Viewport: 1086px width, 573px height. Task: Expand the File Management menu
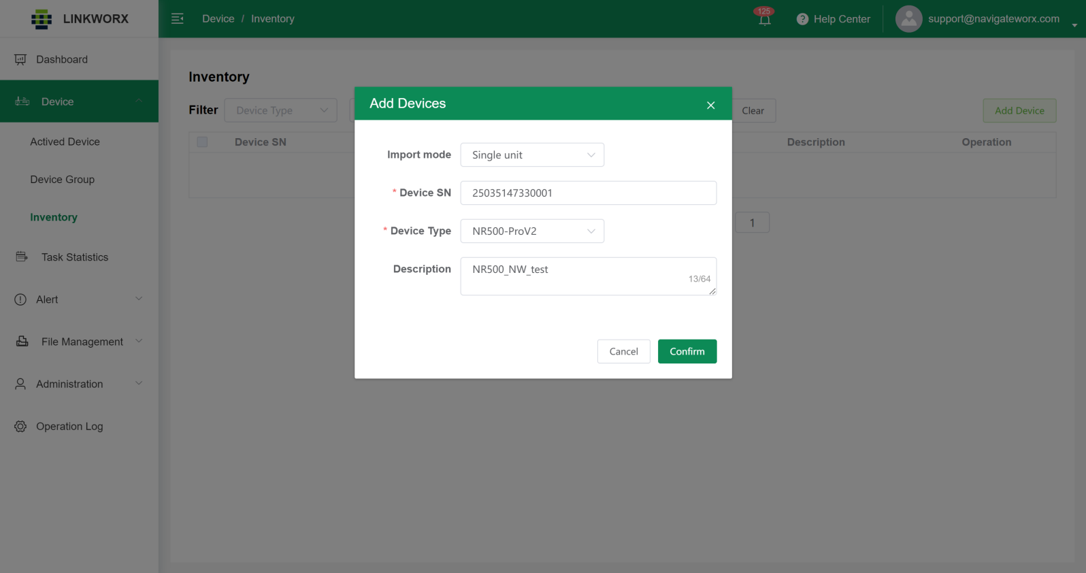[79, 342]
